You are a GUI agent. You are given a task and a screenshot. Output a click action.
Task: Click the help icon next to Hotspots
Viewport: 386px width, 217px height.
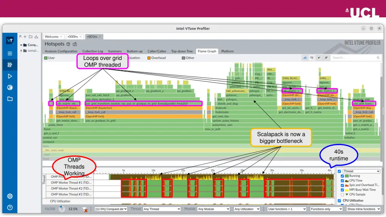point(68,44)
